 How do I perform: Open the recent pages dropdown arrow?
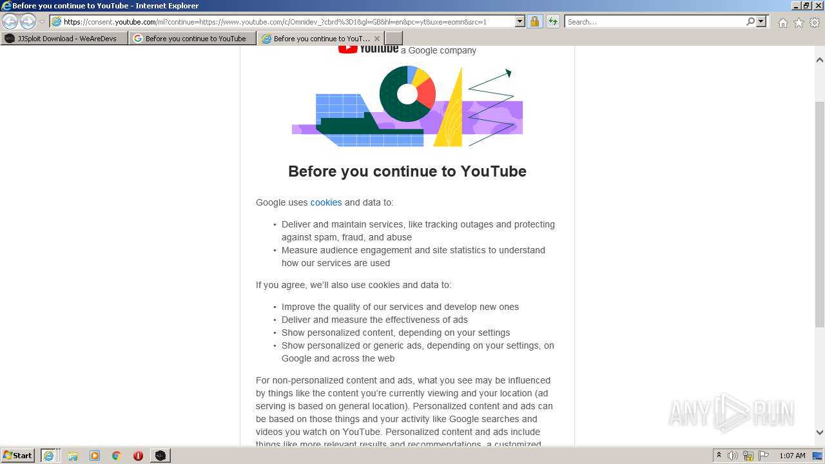[42, 22]
